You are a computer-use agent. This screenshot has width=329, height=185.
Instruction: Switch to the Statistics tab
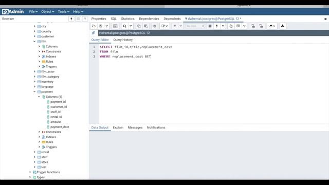point(127,18)
